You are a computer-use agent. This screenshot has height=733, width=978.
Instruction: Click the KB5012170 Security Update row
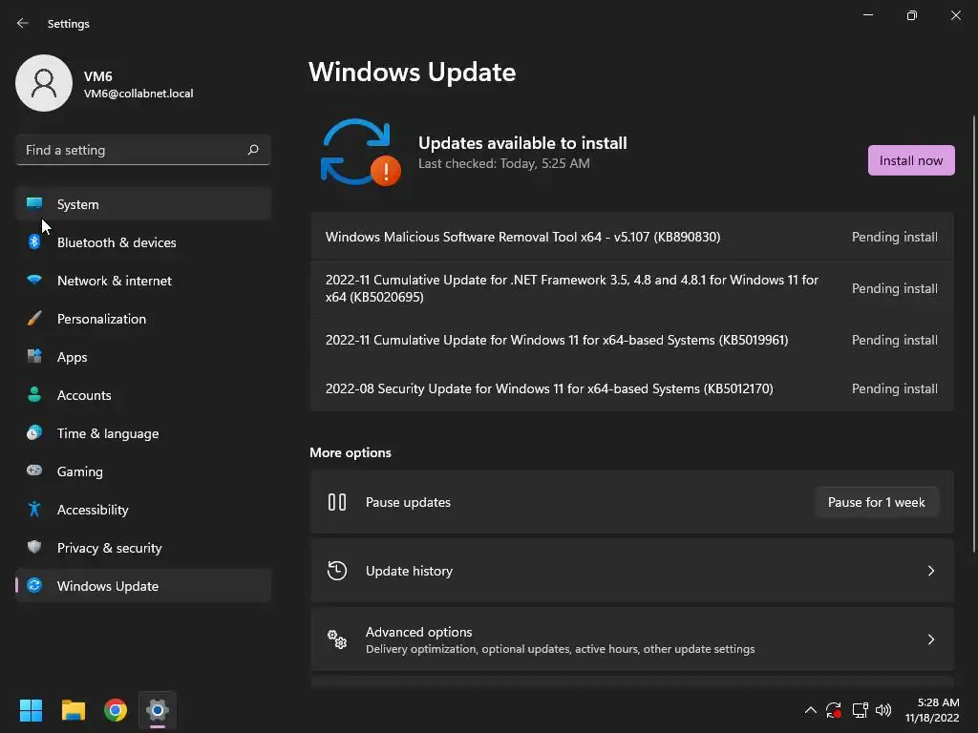(632, 388)
